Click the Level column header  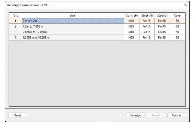coord(73,15)
